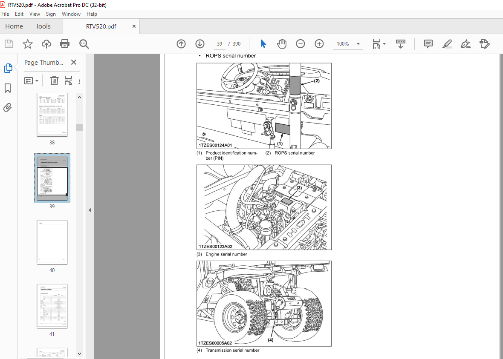The width and height of the screenshot is (503, 359).
Task: Select the arrow selection tool
Action: pos(263,44)
